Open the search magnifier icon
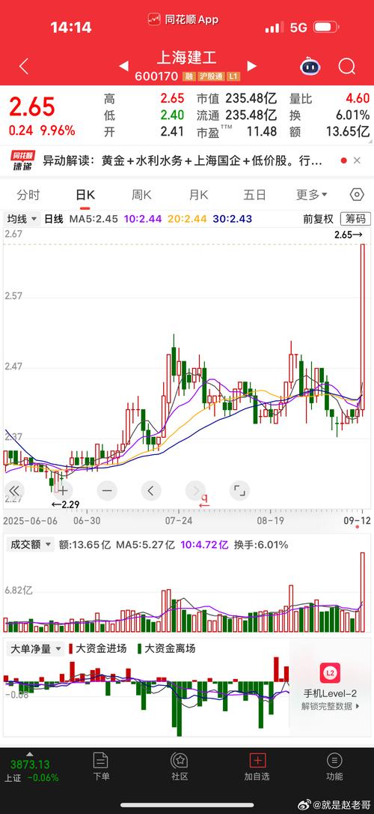The image size is (374, 814). point(346,67)
